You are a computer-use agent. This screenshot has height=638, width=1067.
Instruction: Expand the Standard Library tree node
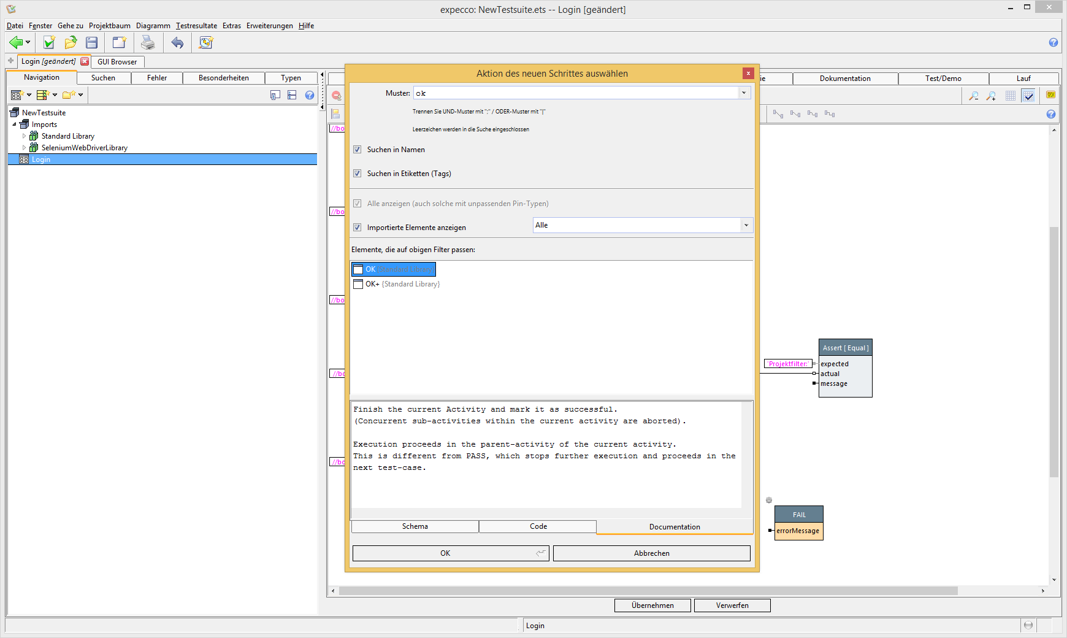coord(25,136)
